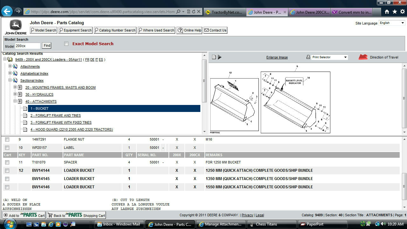Collapse the 40 - ATTACHMENTS node
407x229 pixels.
[15, 101]
